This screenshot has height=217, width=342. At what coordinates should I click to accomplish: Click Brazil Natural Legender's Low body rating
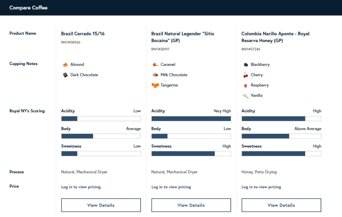point(227,129)
